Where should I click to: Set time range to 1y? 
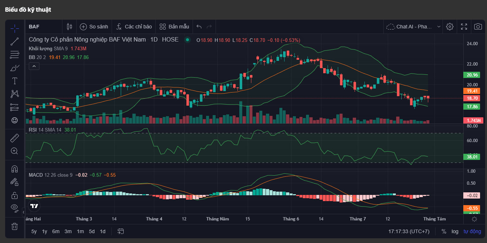click(x=45, y=231)
